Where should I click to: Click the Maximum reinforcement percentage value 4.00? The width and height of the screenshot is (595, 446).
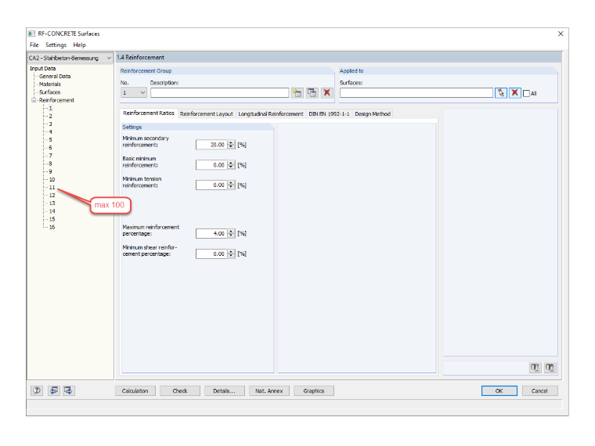point(211,233)
